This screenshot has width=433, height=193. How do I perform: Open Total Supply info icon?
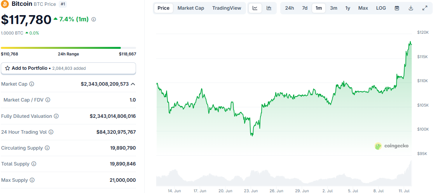34,164
